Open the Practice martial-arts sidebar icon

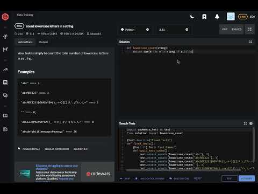(5, 37)
